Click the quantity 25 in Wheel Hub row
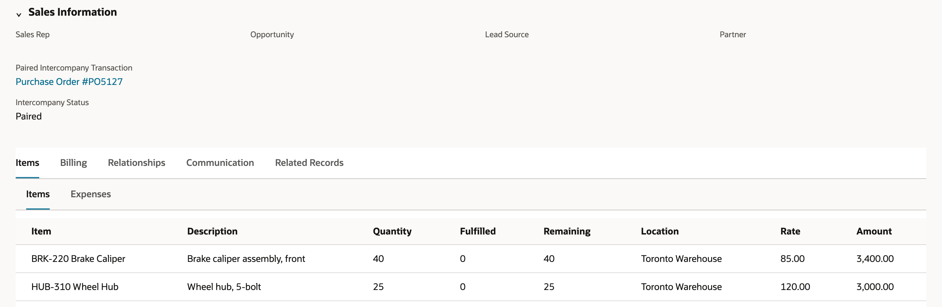Viewport: 942px width, 307px height. pyautogui.click(x=378, y=286)
